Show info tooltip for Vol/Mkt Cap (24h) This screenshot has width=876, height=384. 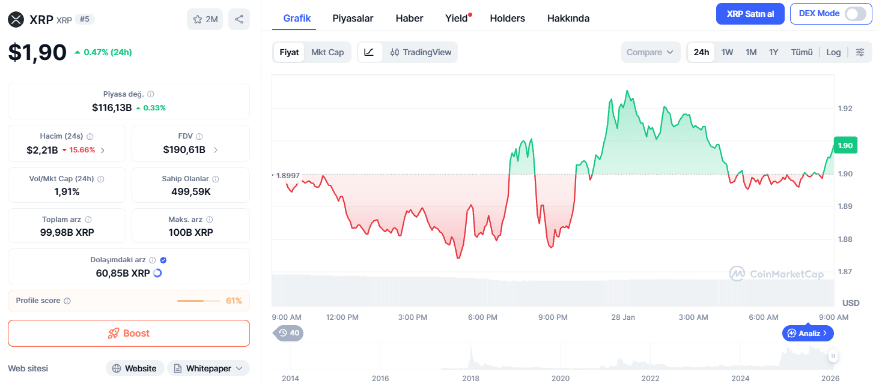(x=101, y=179)
